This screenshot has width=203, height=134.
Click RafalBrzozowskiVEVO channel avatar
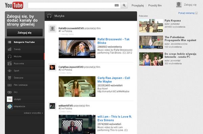point(52,28)
